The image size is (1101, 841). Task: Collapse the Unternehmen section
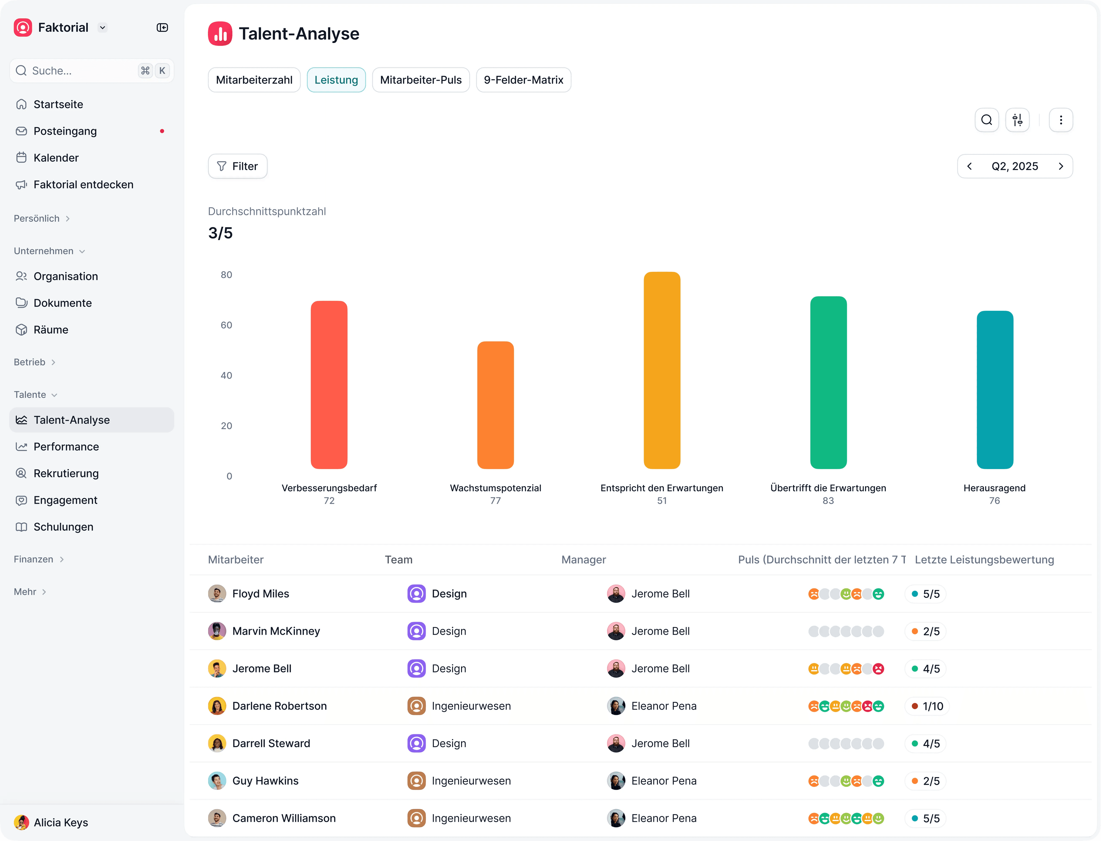point(50,251)
